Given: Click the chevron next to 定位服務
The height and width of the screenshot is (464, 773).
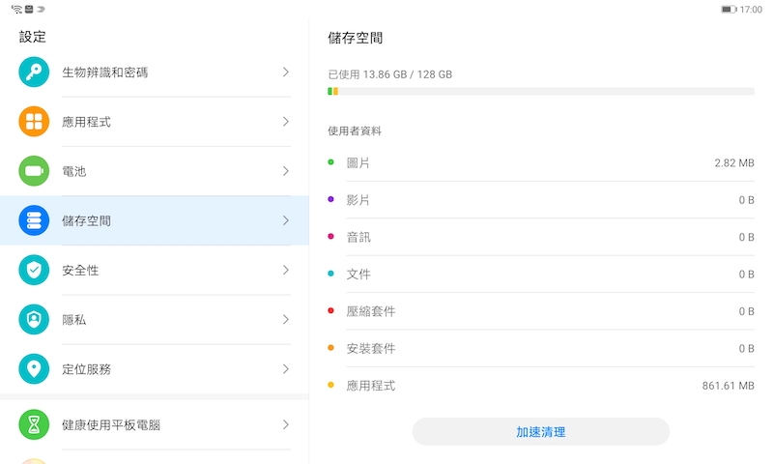Looking at the screenshot, I should click(x=286, y=369).
